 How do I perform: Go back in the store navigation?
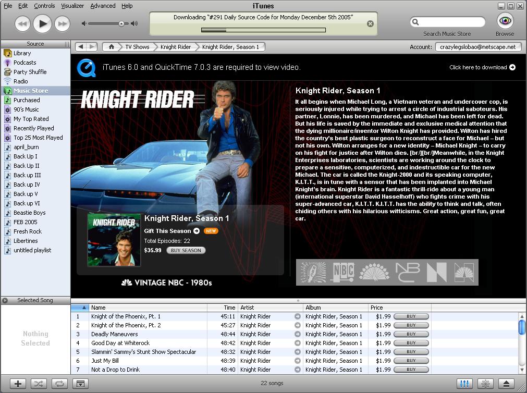[81, 47]
